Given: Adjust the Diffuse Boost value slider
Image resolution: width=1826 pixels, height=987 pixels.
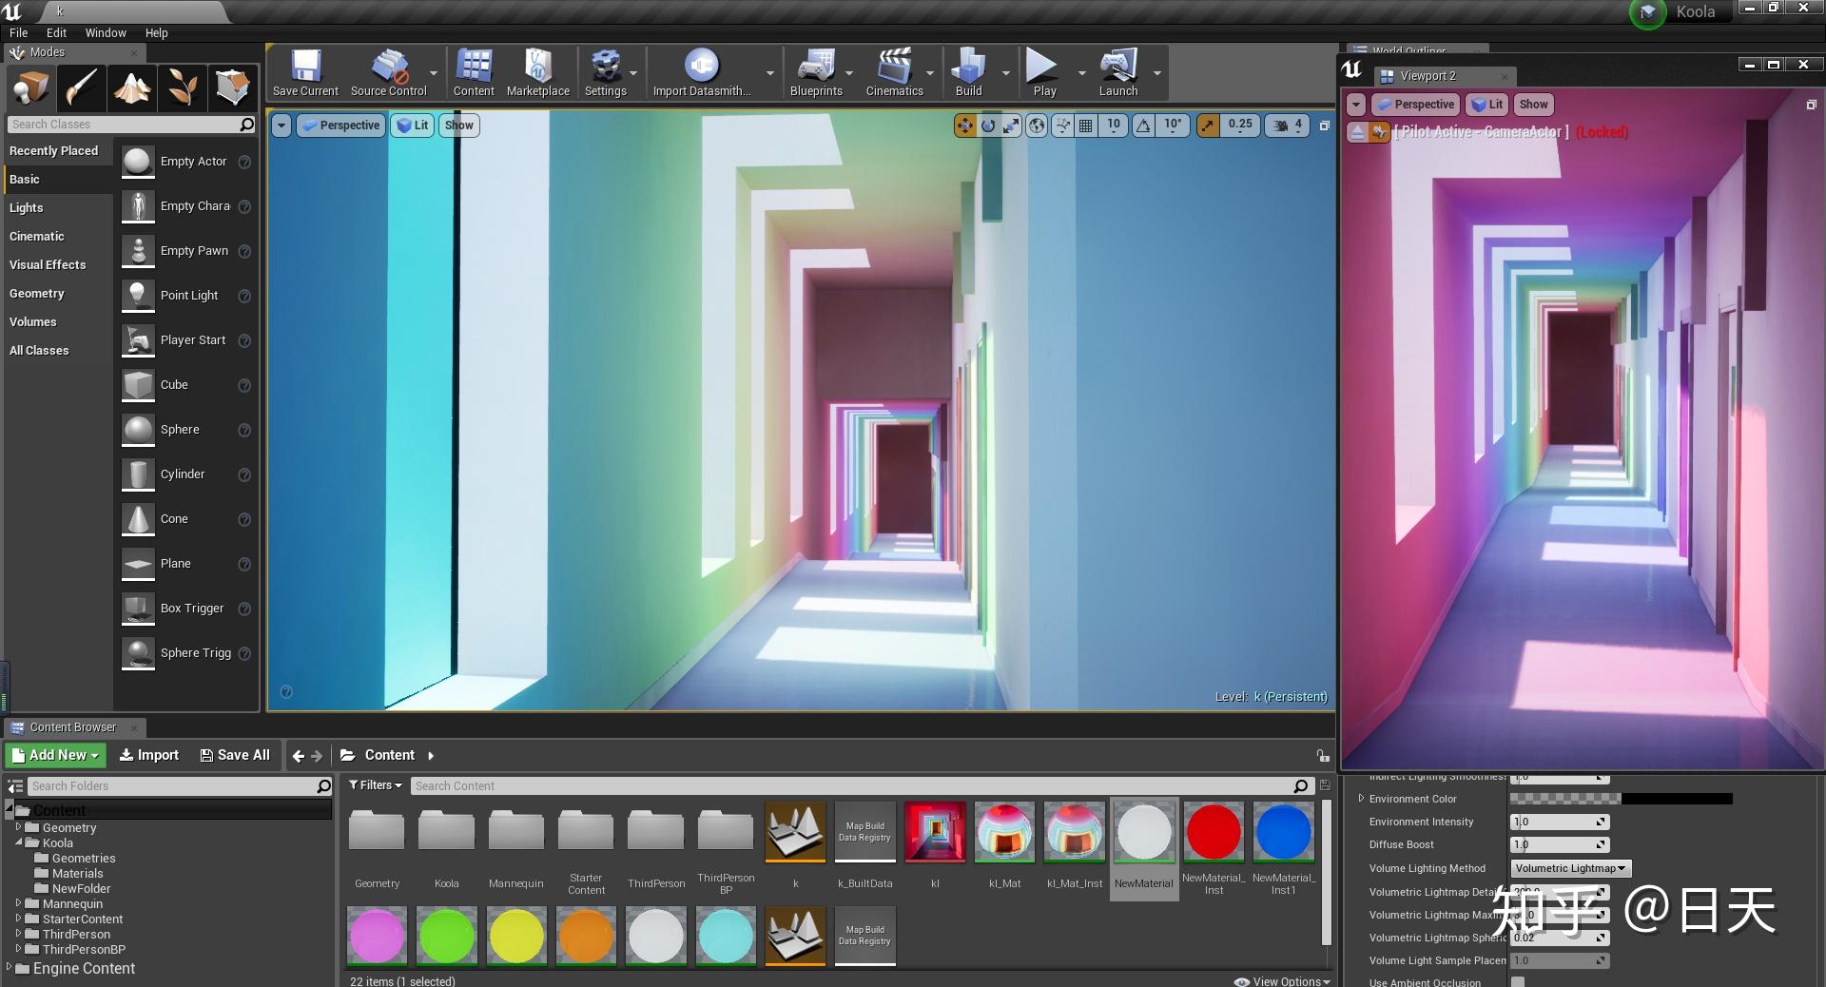Looking at the screenshot, I should (1560, 844).
